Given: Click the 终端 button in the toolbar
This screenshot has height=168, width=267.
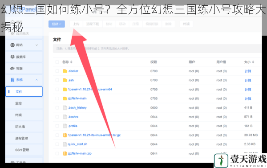Looking at the screenshot, I should (186, 24).
